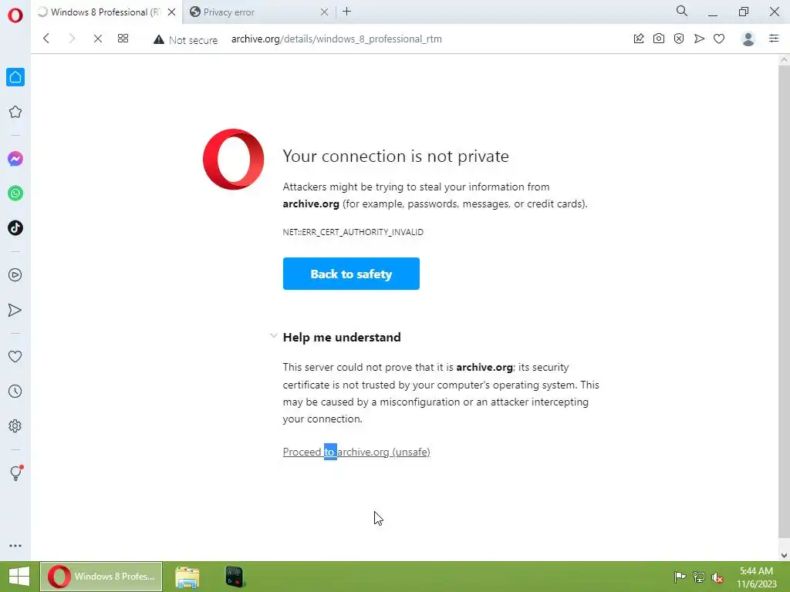Open ad blocker shield icon
The height and width of the screenshot is (592, 790).
[679, 39]
